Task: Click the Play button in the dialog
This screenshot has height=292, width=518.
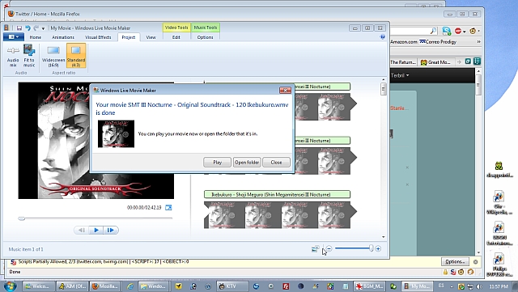Action: [217, 163]
